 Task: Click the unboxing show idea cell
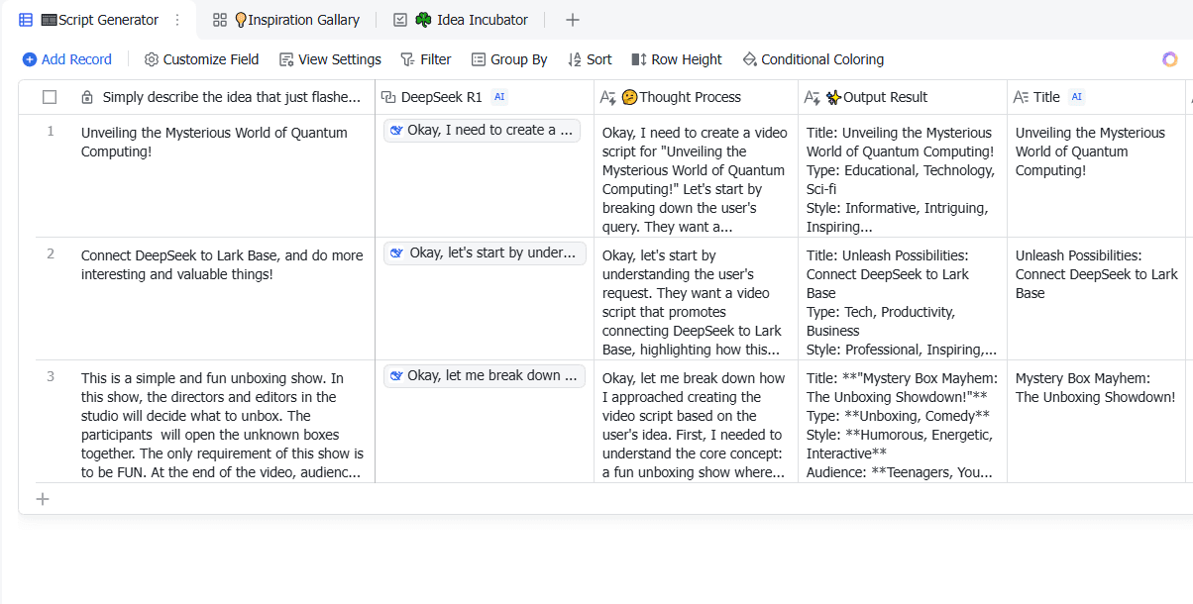[224, 421]
